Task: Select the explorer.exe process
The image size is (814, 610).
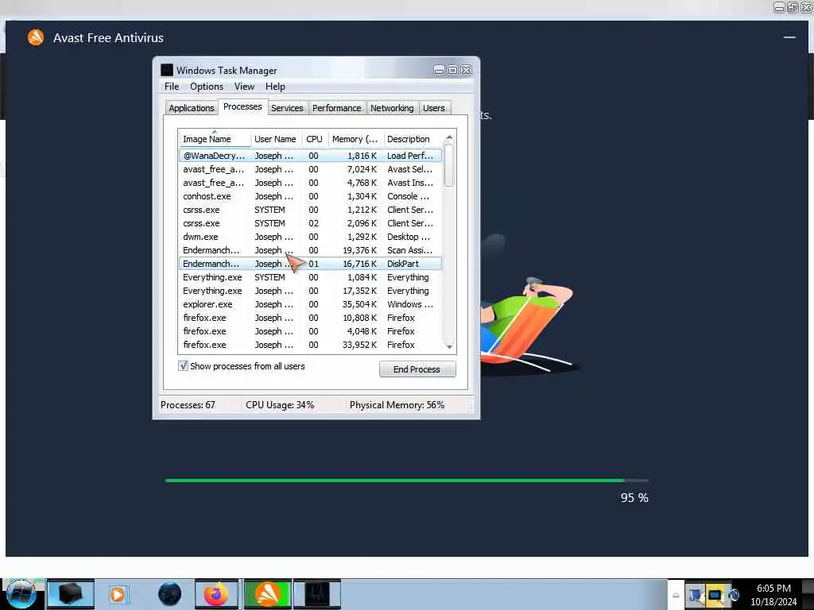Action: 311,304
